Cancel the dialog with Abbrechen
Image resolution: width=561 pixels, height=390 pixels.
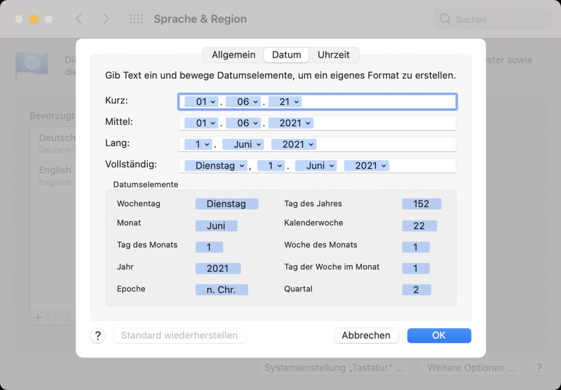coord(366,335)
